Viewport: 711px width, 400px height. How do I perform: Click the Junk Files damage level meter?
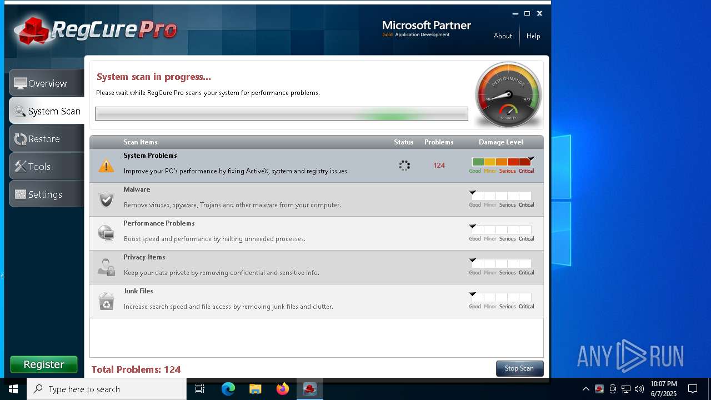(502, 297)
